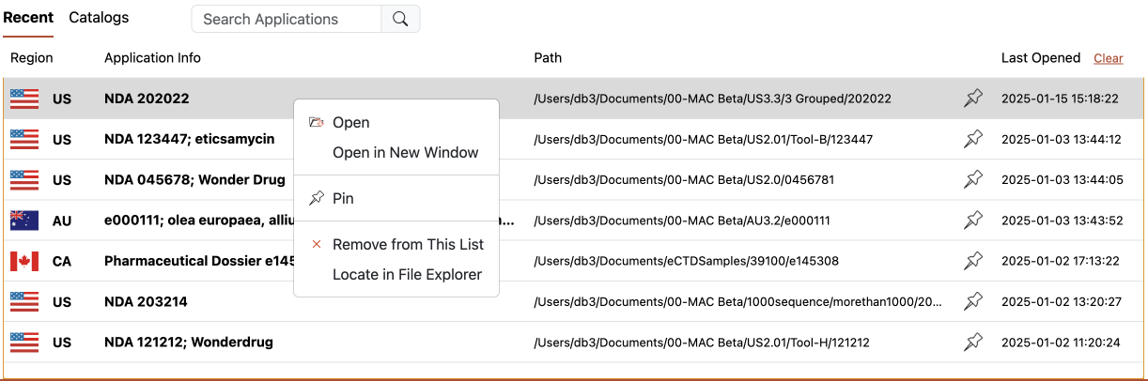
Task: Pin the CA Pharmaceutical Dossier entry
Action: pos(973,261)
